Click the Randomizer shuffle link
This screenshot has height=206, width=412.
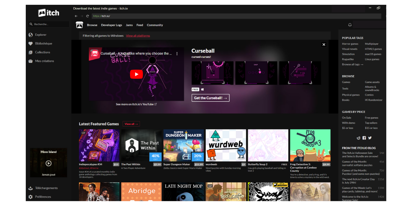[x=374, y=100]
